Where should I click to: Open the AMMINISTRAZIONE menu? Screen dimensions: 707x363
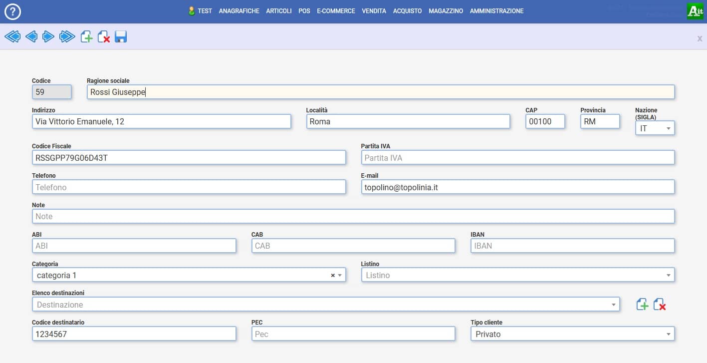[x=496, y=11]
